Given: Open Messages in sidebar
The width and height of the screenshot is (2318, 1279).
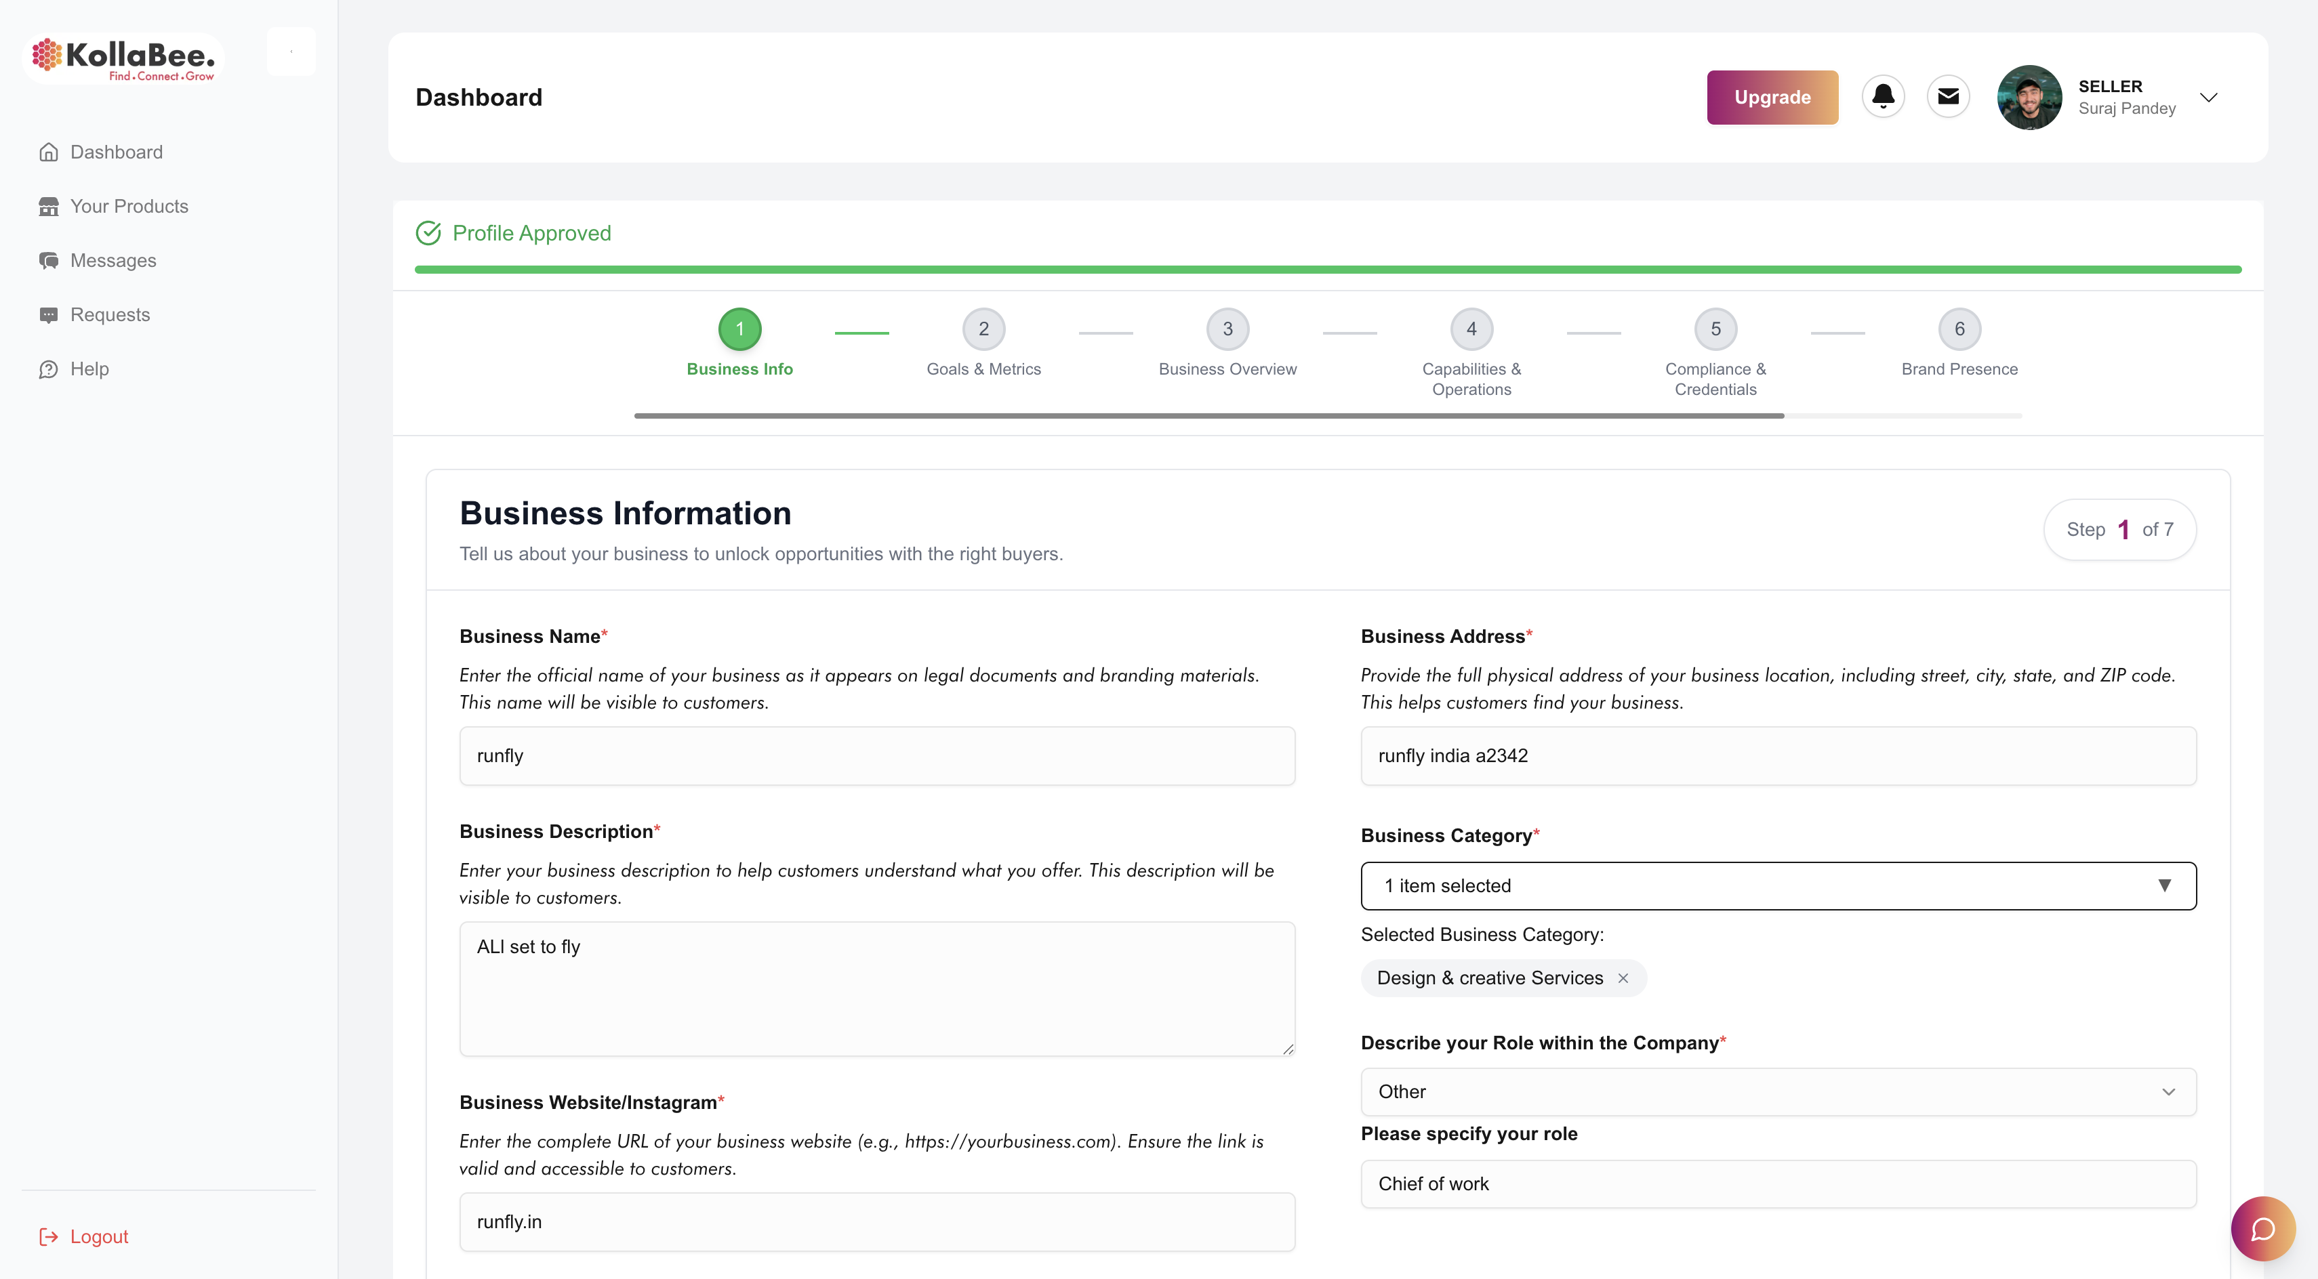Looking at the screenshot, I should pyautogui.click(x=113, y=260).
